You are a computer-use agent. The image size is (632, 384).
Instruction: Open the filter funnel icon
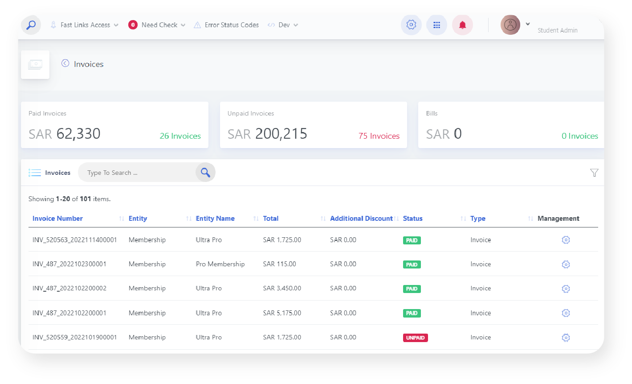[x=594, y=173]
